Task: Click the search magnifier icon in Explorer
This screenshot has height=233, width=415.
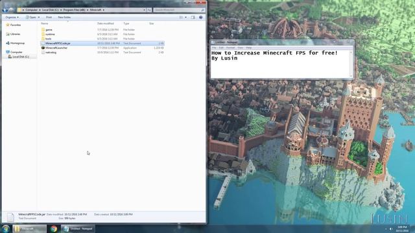Action: pos(203,10)
